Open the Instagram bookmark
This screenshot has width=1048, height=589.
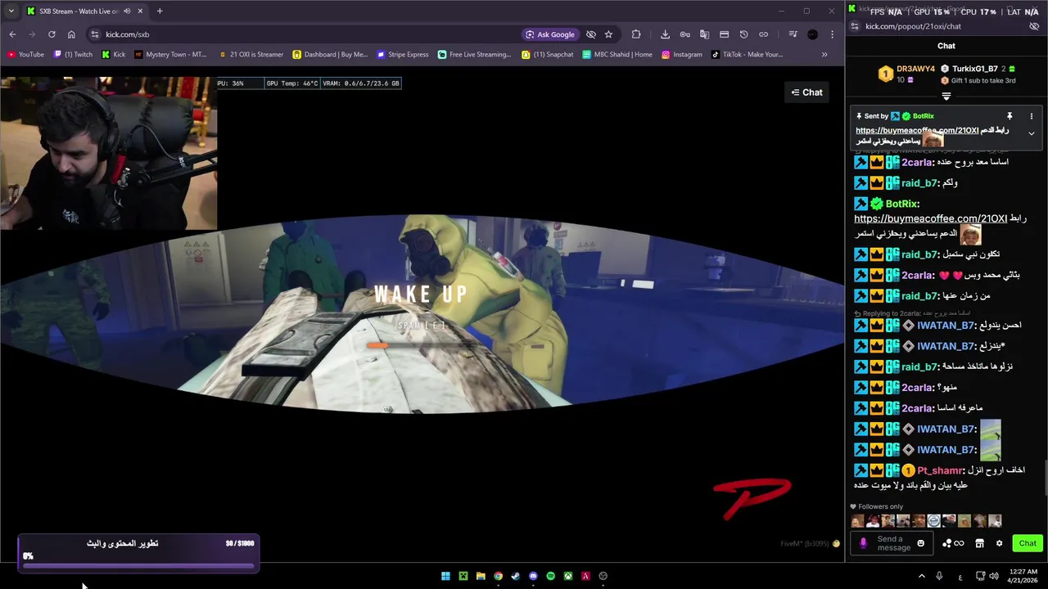(x=682, y=55)
